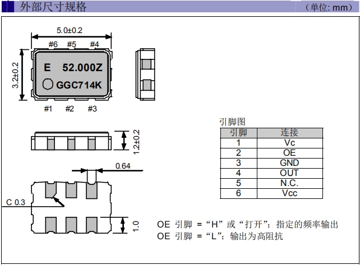Viewport: 360px width, 265px height.
Task: Click the 连接 column header
Action: click(x=289, y=133)
